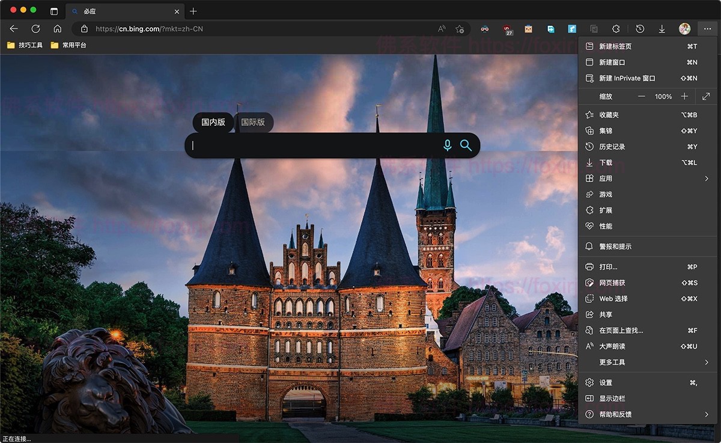Go to the home page icon
The image size is (721, 443).
click(x=57, y=28)
